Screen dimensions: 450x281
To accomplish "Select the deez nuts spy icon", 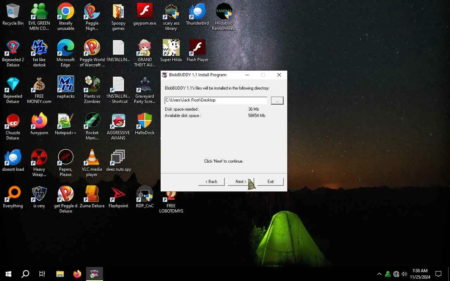I will (118, 161).
